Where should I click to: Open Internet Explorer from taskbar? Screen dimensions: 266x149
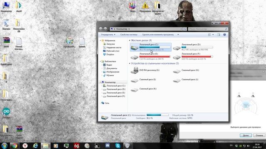(35, 146)
